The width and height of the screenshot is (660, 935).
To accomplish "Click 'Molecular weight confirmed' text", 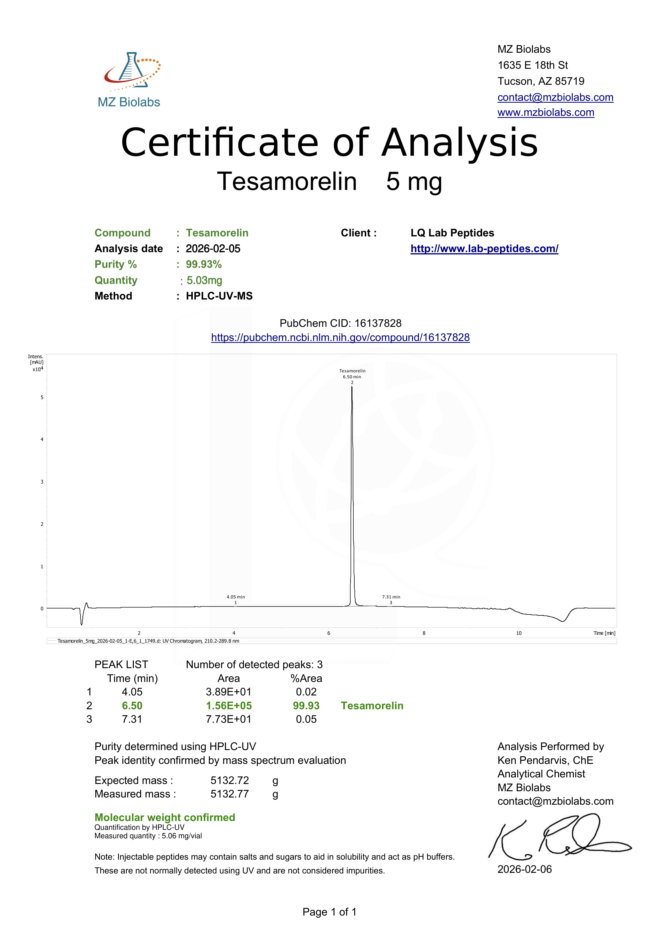I will pos(165,817).
